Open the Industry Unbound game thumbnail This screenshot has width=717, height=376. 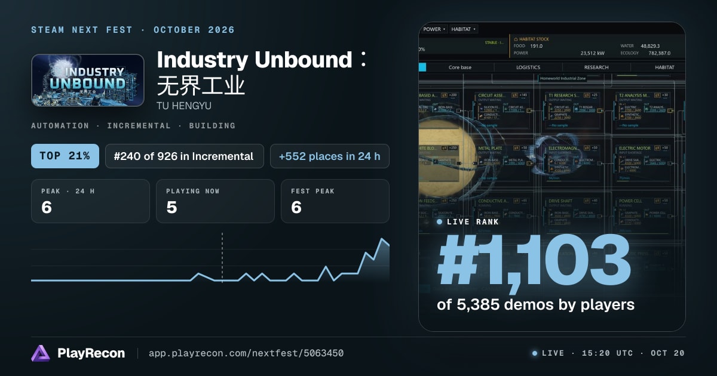pos(88,81)
